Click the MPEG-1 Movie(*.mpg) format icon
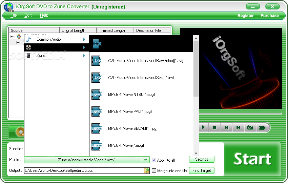The image size is (288, 183). (97, 145)
